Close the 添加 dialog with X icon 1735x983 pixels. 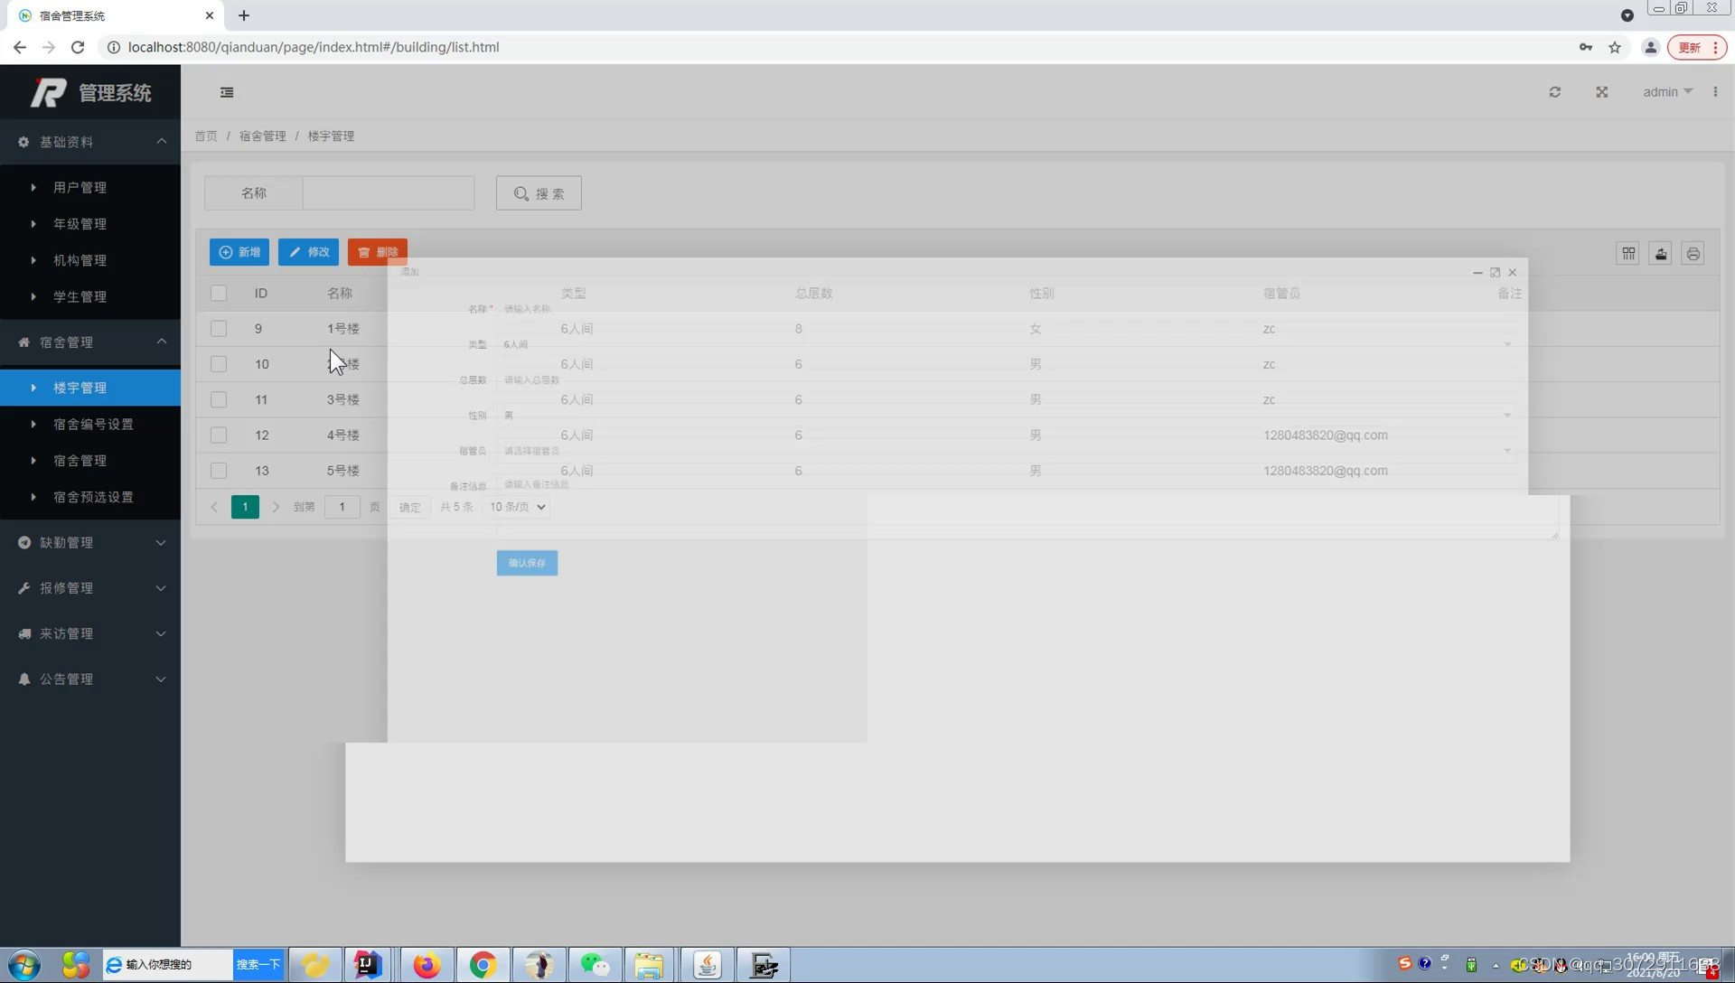1513,272
